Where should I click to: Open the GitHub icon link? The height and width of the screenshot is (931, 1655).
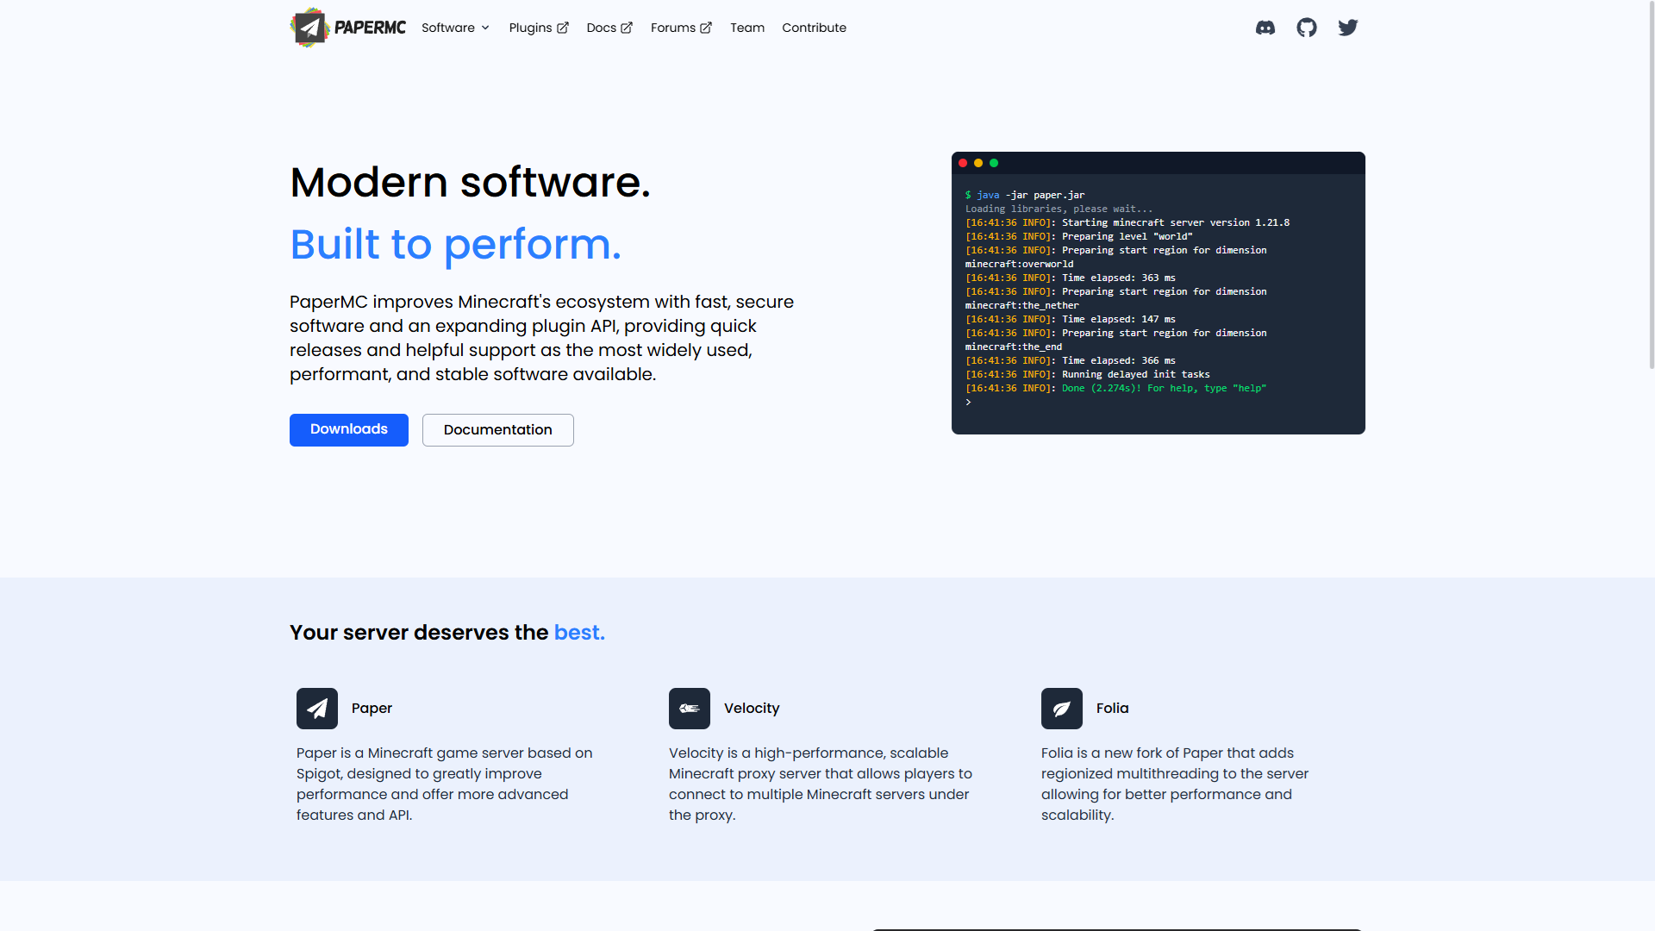1307,28
